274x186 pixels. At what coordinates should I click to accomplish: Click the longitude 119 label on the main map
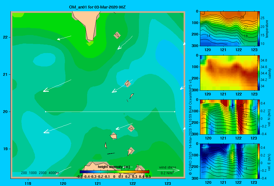pyautogui.click(x=28, y=183)
